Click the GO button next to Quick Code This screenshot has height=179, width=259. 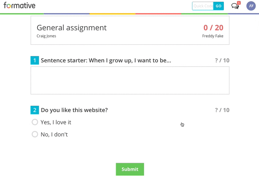pyautogui.click(x=218, y=6)
